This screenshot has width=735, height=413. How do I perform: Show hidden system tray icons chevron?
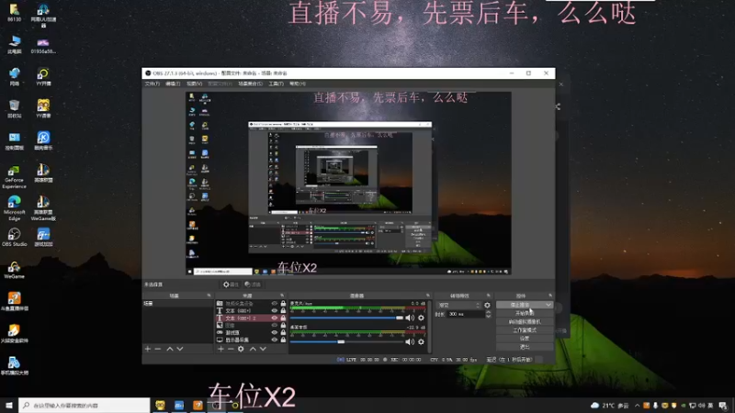(x=637, y=406)
